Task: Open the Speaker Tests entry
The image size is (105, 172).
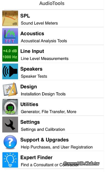Action: [34, 76]
